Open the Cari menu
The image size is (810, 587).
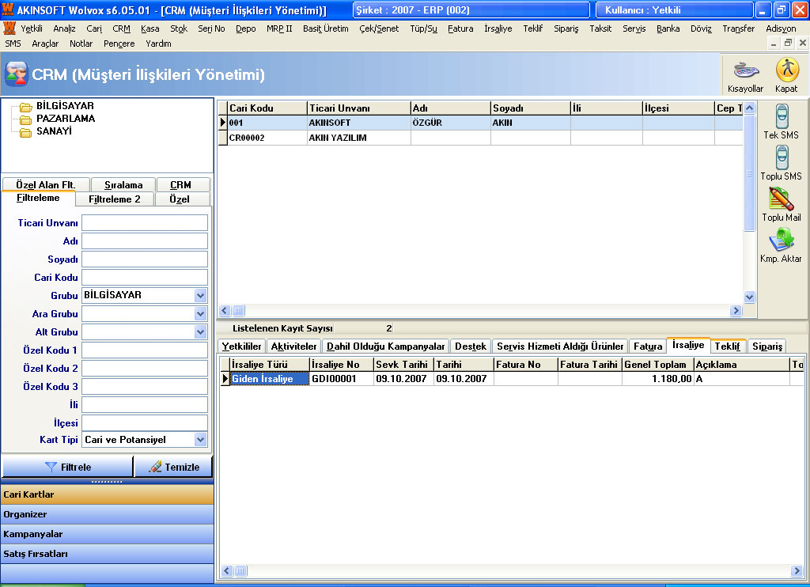pyautogui.click(x=94, y=29)
